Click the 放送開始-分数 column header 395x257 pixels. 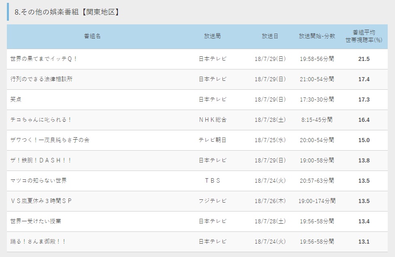317,36
